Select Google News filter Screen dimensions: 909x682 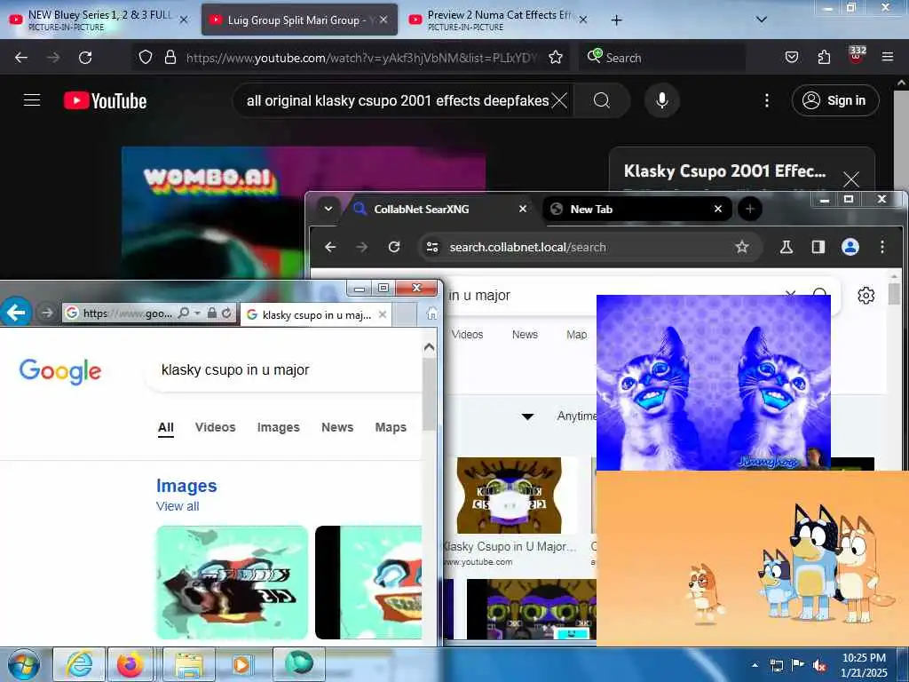[337, 427]
